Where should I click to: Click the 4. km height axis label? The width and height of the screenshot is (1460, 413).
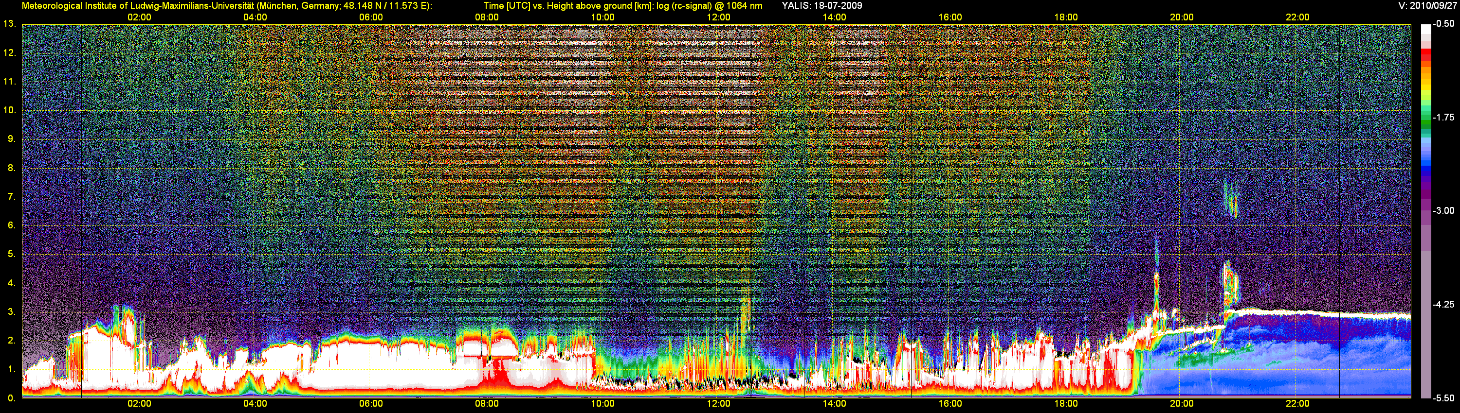(11, 283)
